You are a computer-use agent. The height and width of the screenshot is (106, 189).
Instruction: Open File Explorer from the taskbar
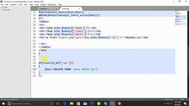coord(71,103)
